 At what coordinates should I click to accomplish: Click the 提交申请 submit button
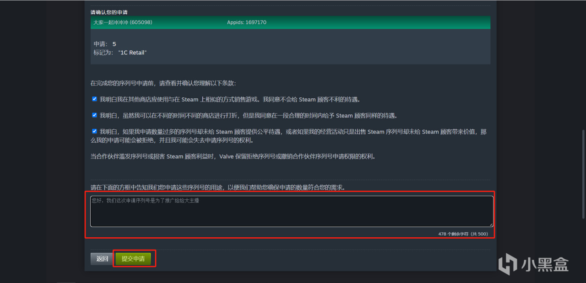[x=133, y=259]
